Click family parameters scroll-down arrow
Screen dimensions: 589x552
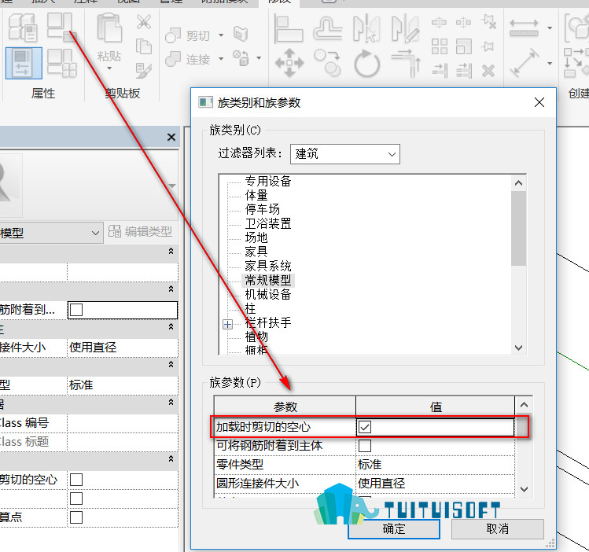[x=524, y=489]
